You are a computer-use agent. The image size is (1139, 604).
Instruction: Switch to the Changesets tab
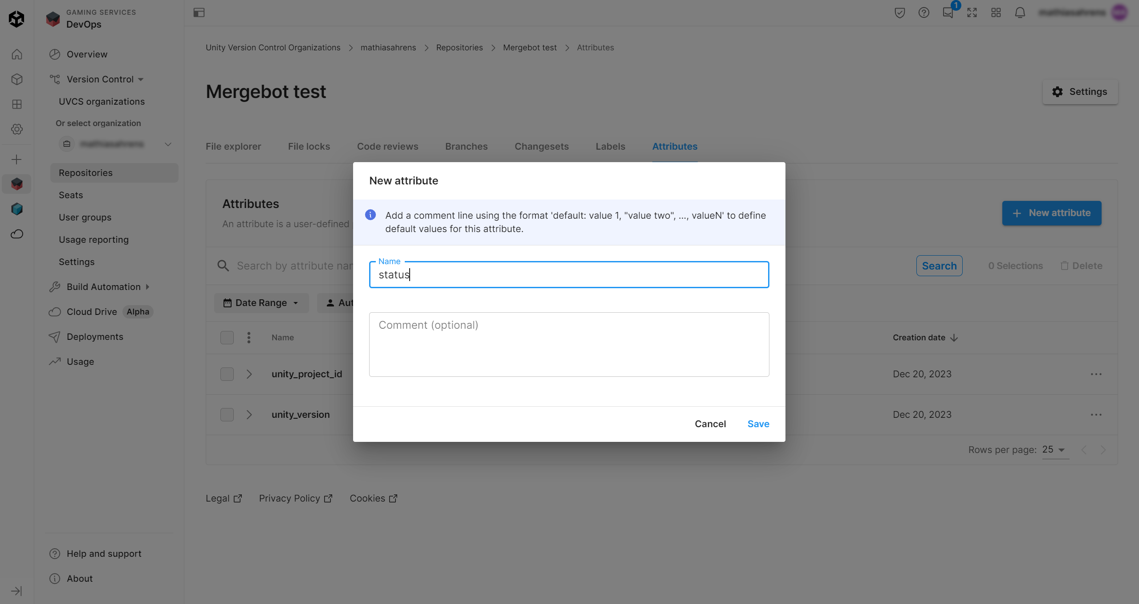(x=541, y=147)
